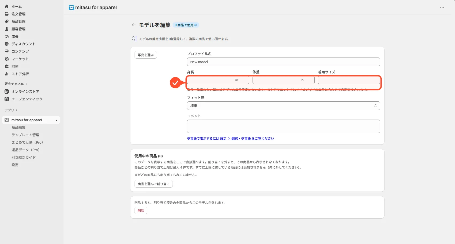Click the red 削除 button
The width and height of the screenshot is (455, 244).
141,211
